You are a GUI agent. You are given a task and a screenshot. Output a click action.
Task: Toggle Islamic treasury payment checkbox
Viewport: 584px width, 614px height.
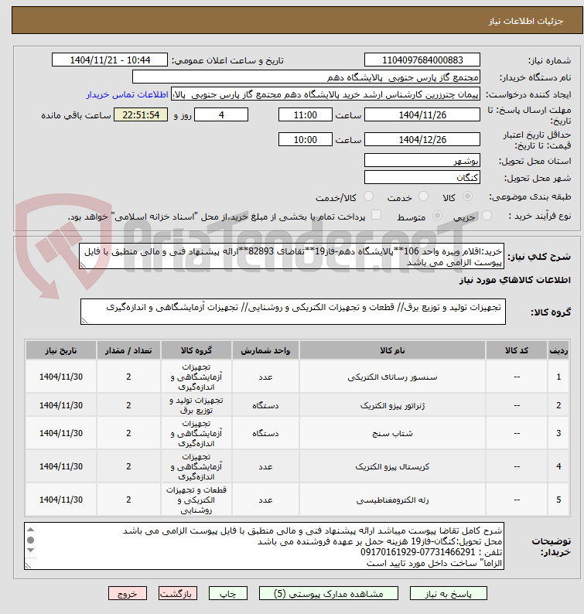tap(376, 214)
